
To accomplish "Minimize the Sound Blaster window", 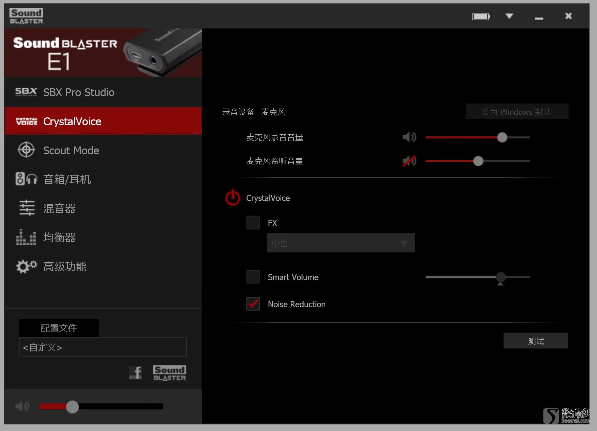I will click(x=539, y=18).
